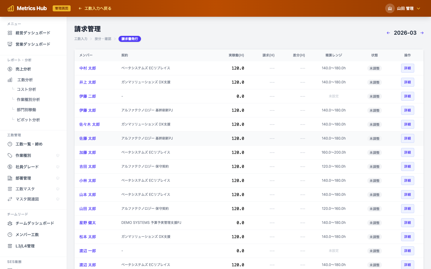Click the 工数分析 bar chart icon
Screen dimensions: 431x269
(10, 80)
